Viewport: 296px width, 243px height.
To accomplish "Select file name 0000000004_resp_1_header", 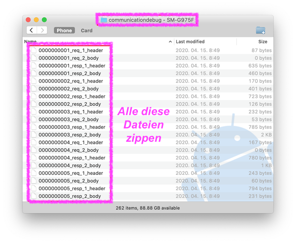I will coord(72,158).
